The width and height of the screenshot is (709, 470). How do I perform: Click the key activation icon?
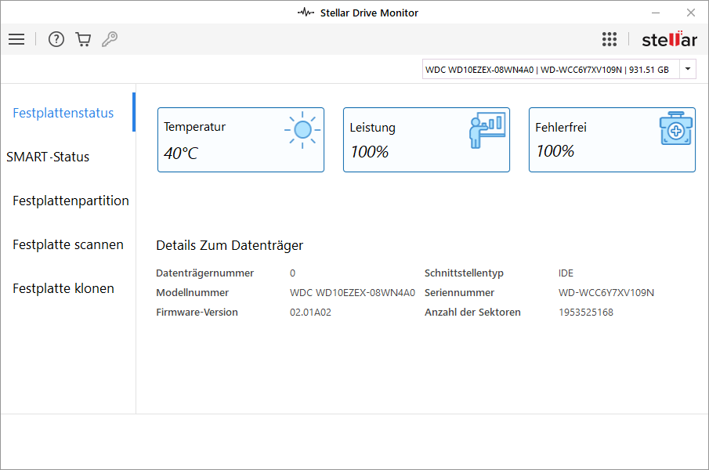110,39
